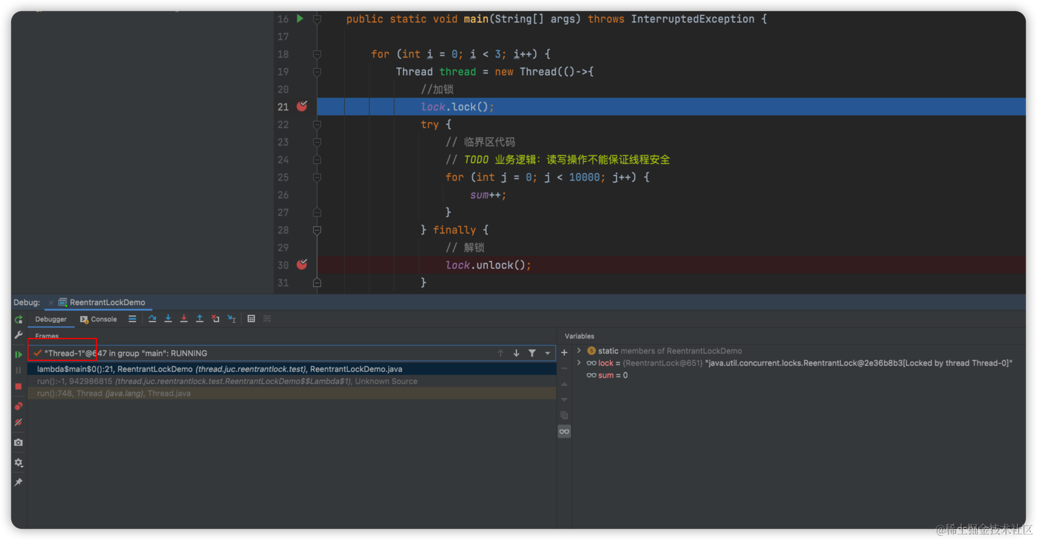The width and height of the screenshot is (1037, 540).
Task: Get thread dump camera icon
Action: click(x=18, y=442)
